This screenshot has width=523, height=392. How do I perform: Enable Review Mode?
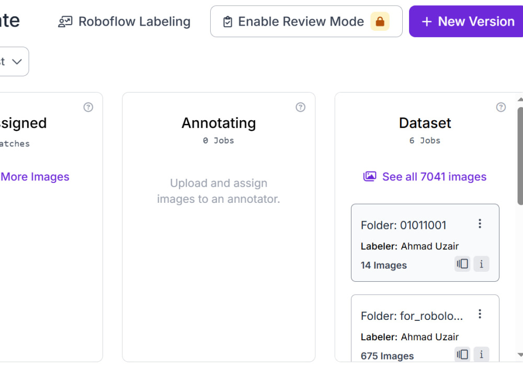click(306, 21)
